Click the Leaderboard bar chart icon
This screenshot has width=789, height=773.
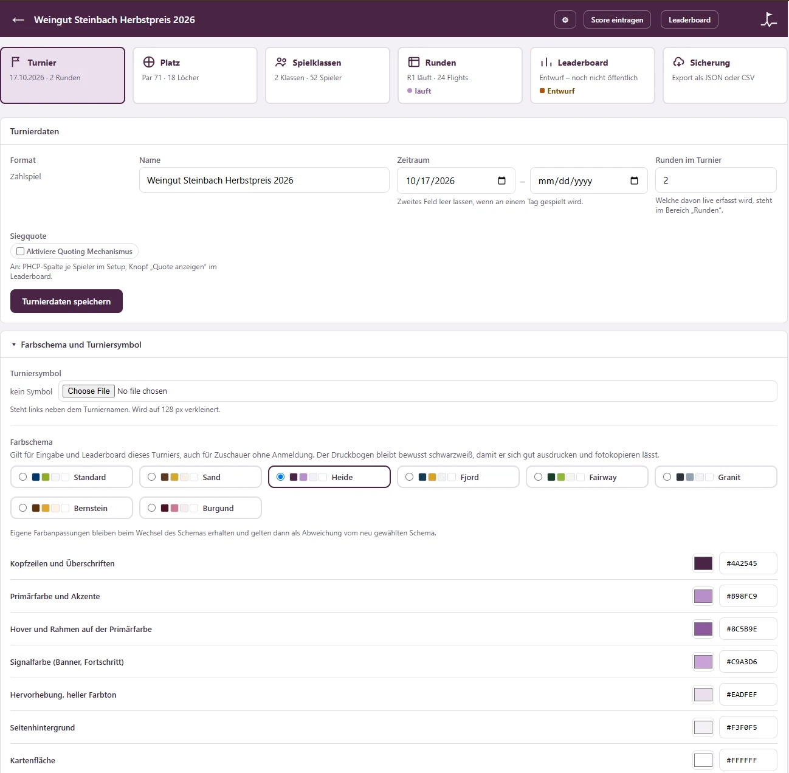tap(546, 62)
